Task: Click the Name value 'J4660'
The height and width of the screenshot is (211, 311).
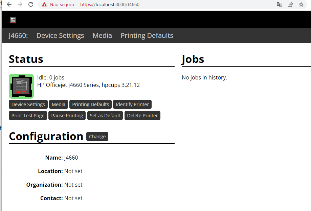Action: [71, 158]
